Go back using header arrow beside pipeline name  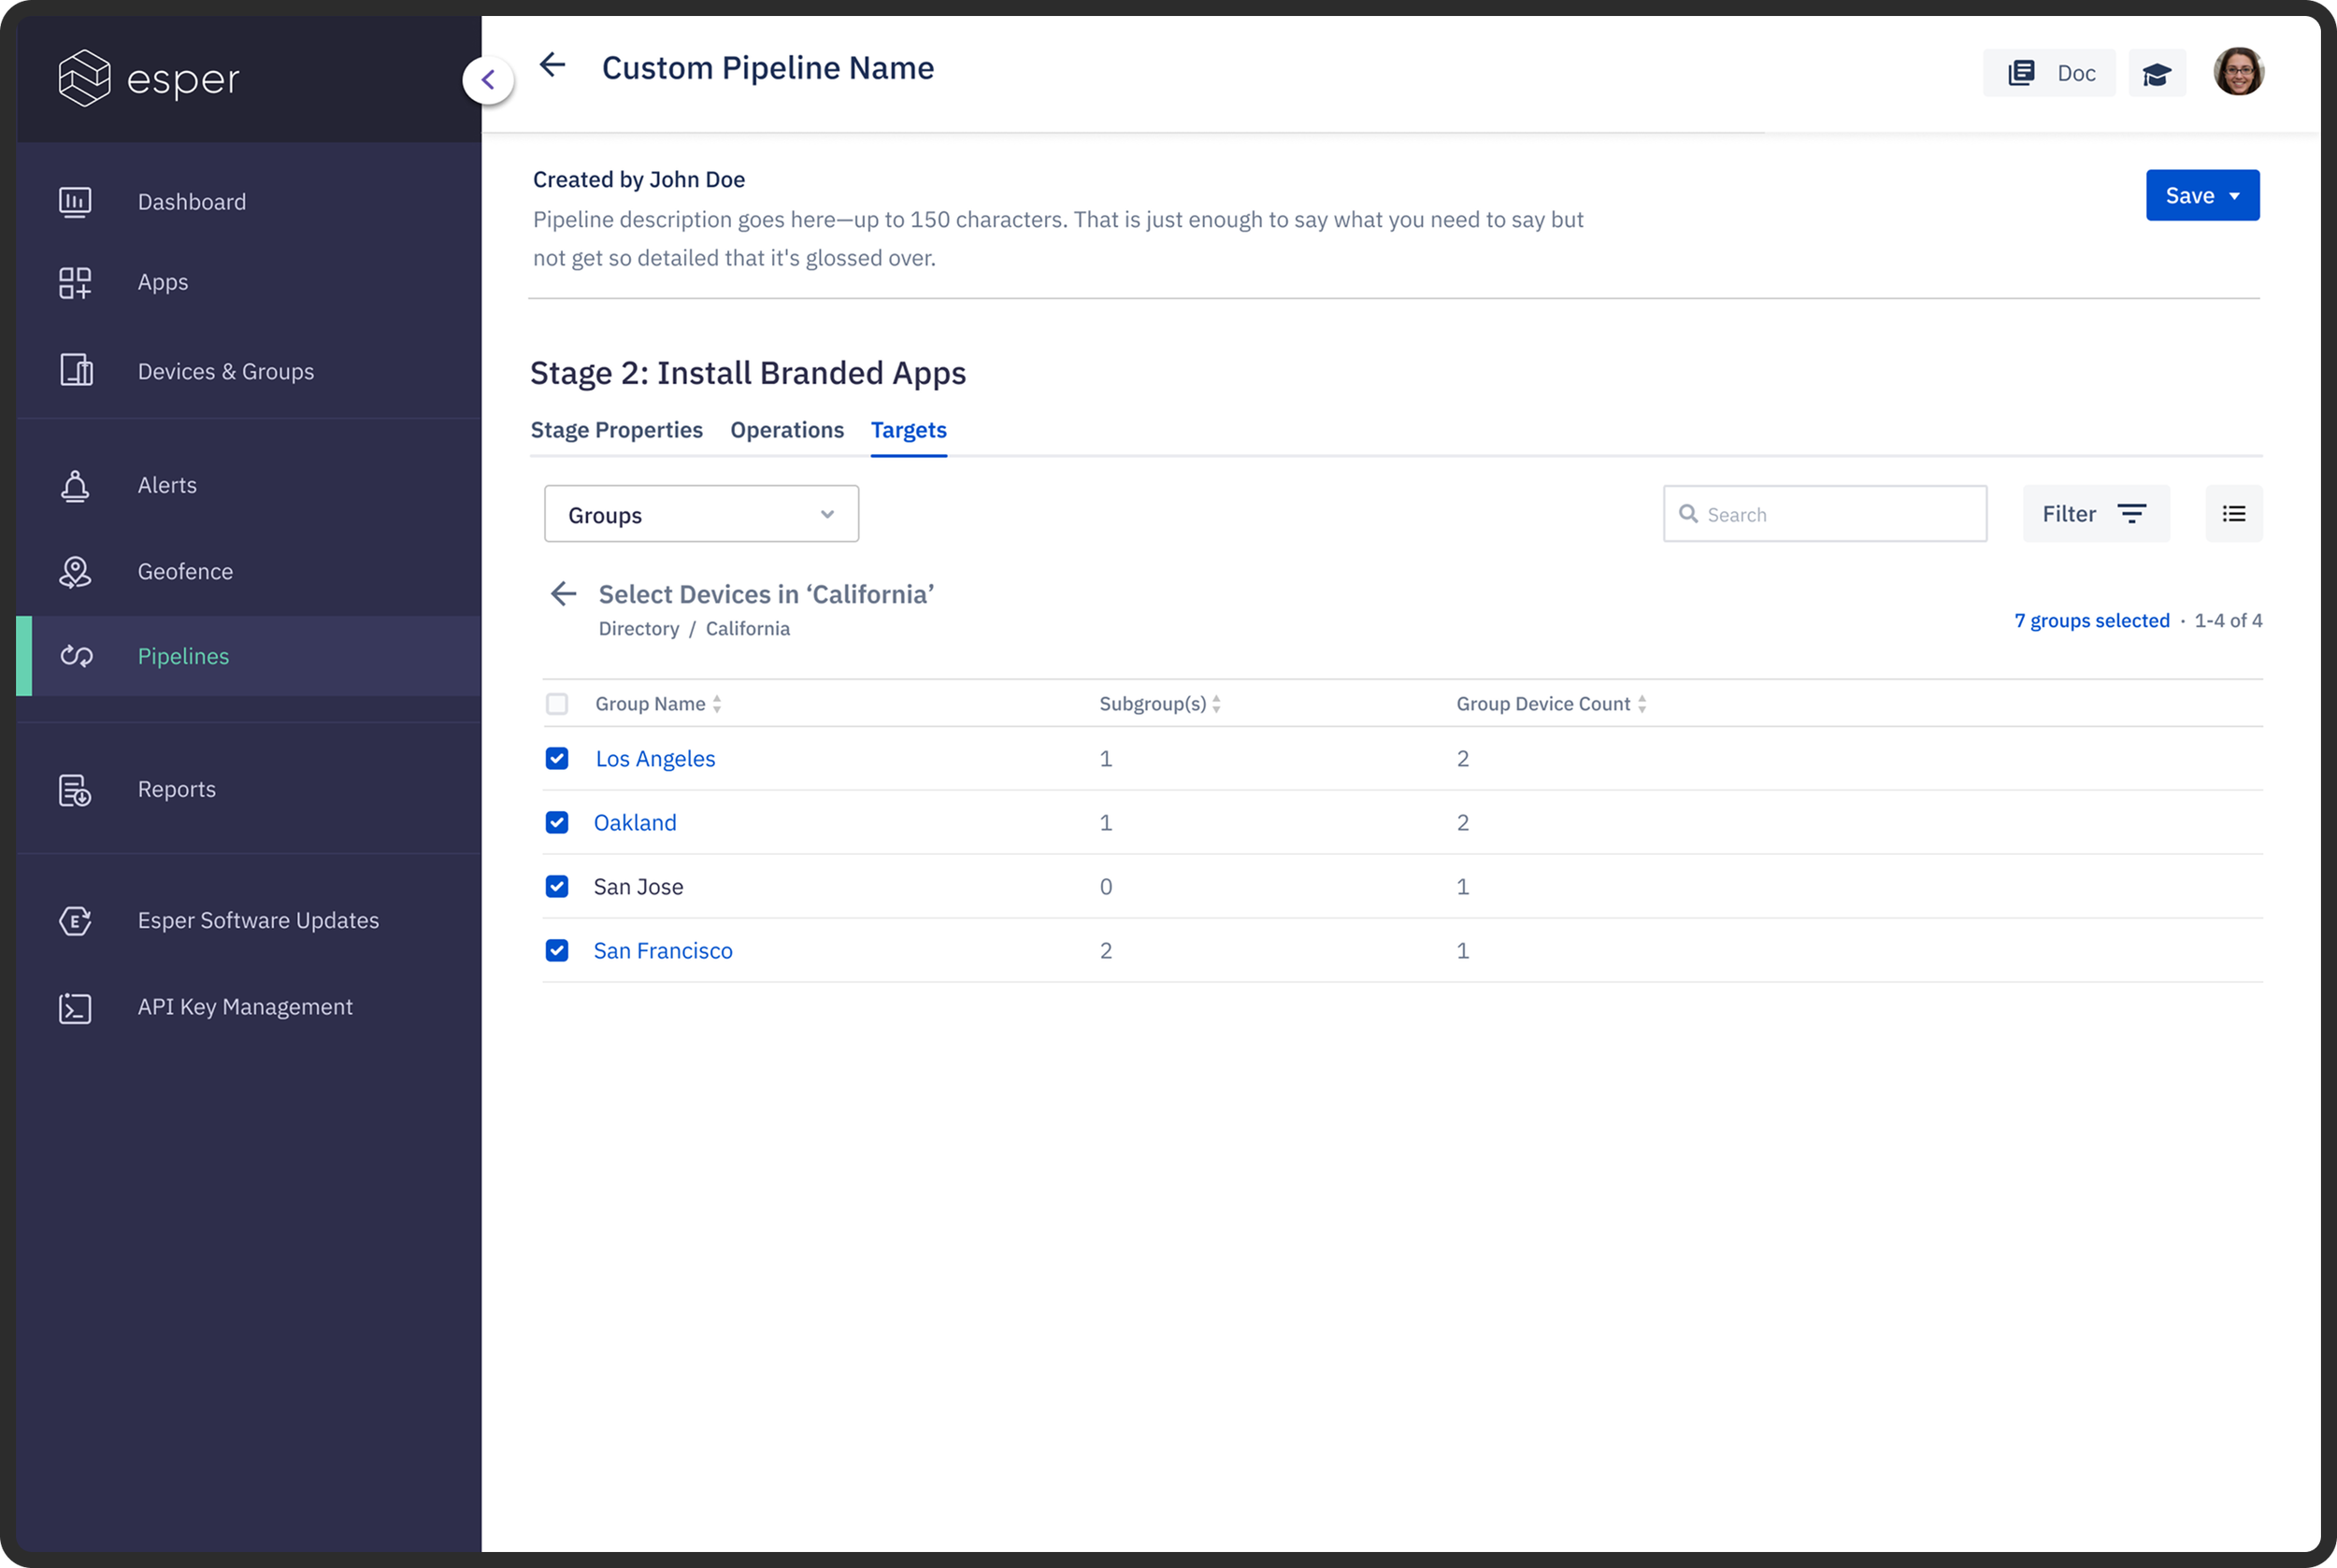pyautogui.click(x=552, y=66)
